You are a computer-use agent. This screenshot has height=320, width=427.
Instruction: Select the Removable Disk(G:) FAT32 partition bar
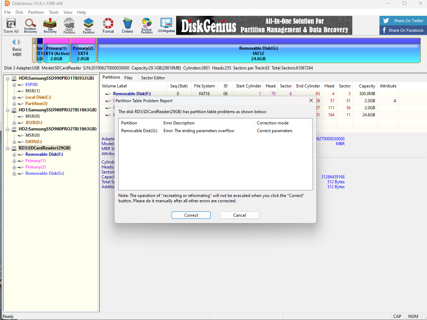[x=258, y=54]
